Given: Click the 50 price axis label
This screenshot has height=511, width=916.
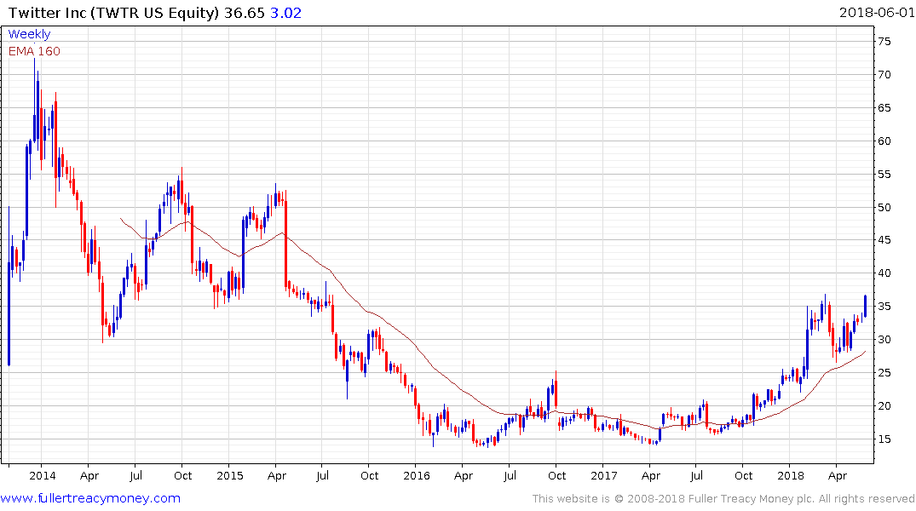Looking at the screenshot, I should pos(884,207).
